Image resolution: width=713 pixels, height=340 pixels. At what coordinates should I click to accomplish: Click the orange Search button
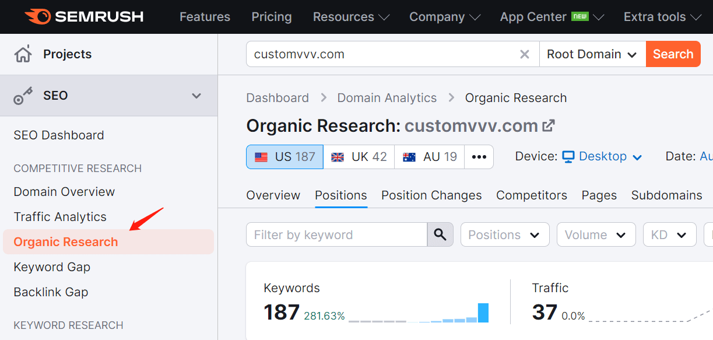pos(673,54)
